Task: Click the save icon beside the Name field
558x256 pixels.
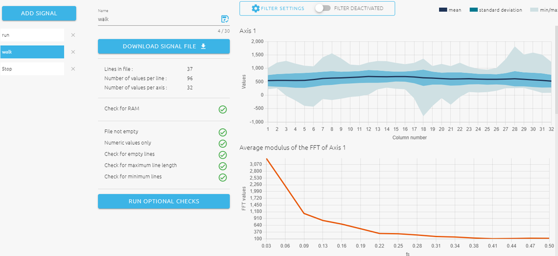Action: (x=225, y=19)
